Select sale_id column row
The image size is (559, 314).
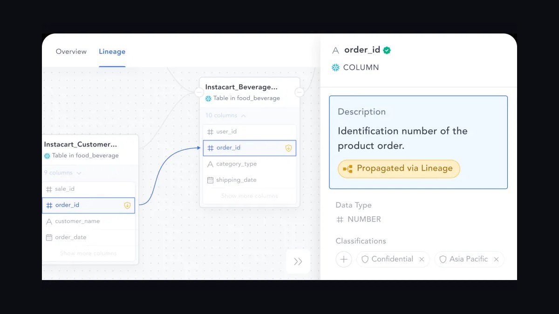coord(89,189)
